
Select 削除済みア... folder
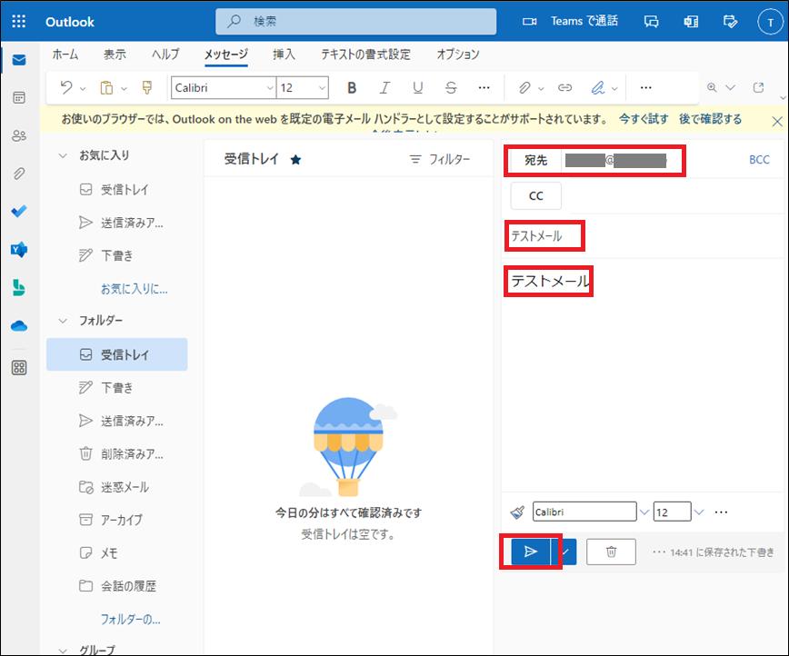pyautogui.click(x=116, y=454)
